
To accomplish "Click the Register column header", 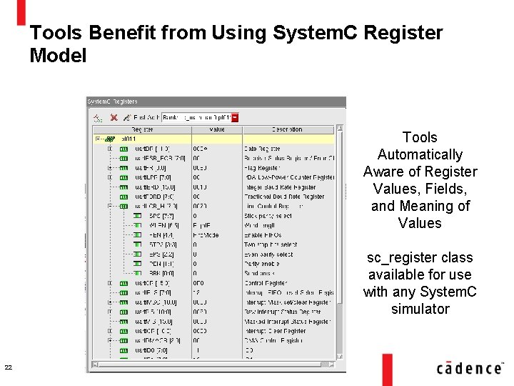I will pos(142,129).
